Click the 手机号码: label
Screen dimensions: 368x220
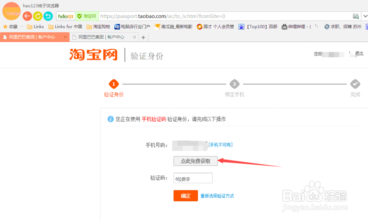click(157, 145)
